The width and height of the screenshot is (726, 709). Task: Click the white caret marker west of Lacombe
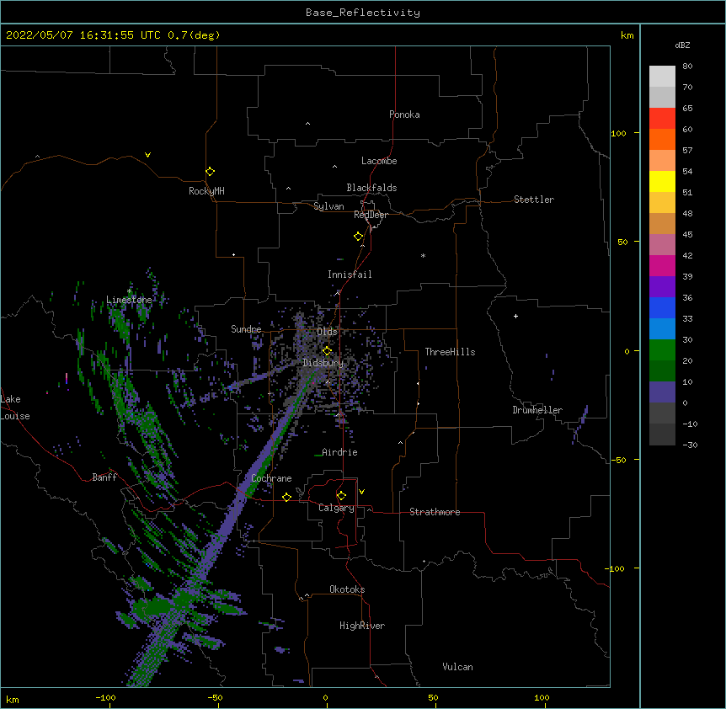[x=334, y=167]
